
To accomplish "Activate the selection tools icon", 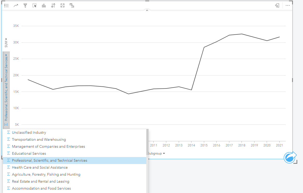I will (x=35, y=5).
